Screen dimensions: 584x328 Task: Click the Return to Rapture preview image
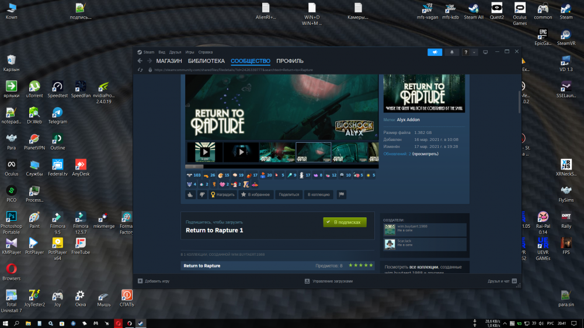424,93
